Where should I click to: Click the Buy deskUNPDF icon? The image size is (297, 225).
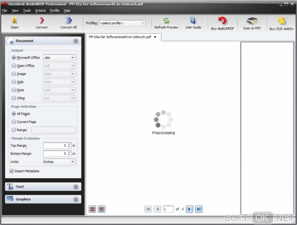(222, 21)
